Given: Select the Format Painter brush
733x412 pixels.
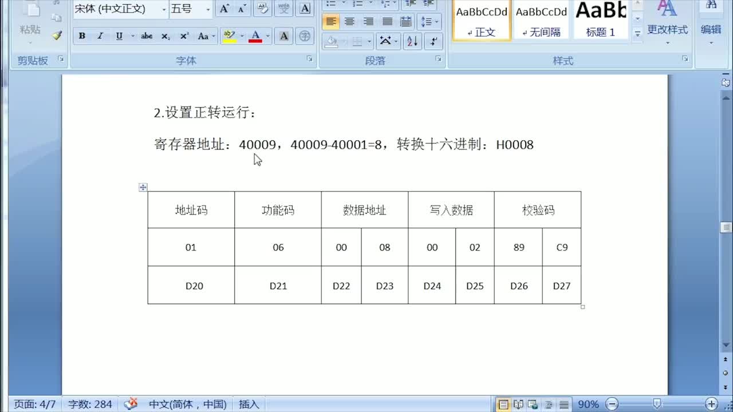Looking at the screenshot, I should (57, 35).
